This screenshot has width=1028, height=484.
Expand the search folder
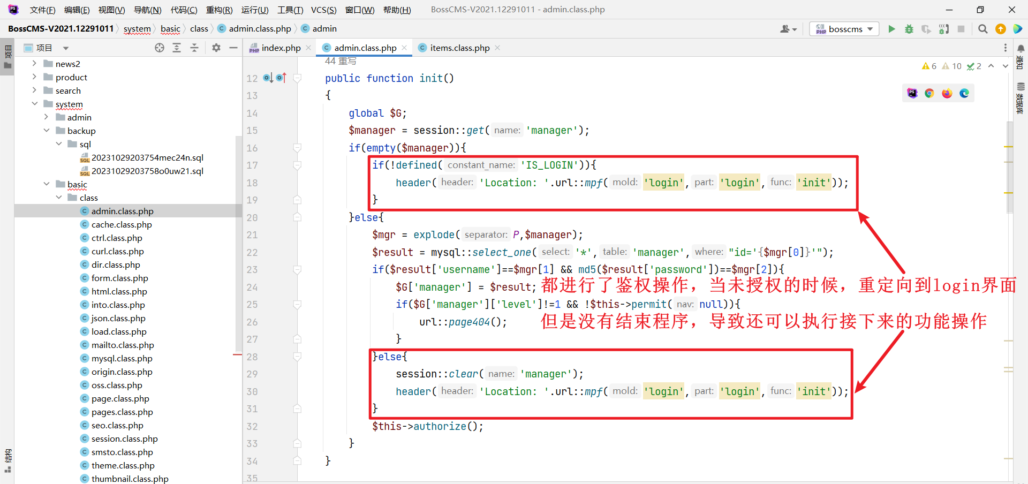coord(34,90)
